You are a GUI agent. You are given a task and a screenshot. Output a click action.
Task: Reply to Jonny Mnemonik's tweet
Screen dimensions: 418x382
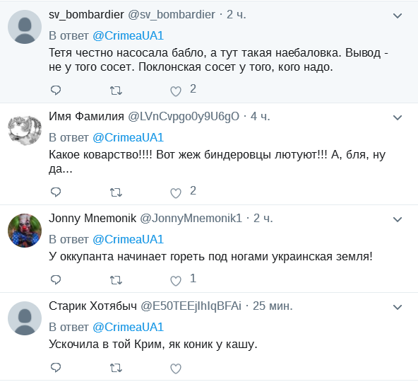(56, 279)
